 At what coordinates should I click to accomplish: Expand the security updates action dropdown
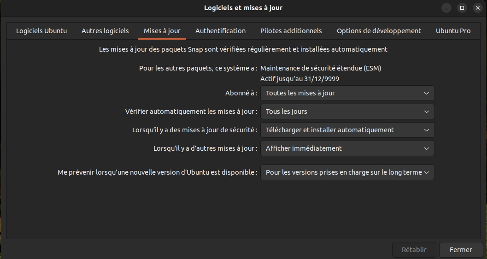pos(347,130)
